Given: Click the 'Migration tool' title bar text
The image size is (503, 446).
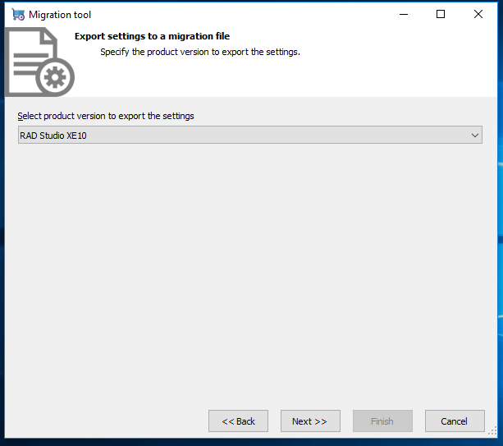Looking at the screenshot, I should point(60,15).
